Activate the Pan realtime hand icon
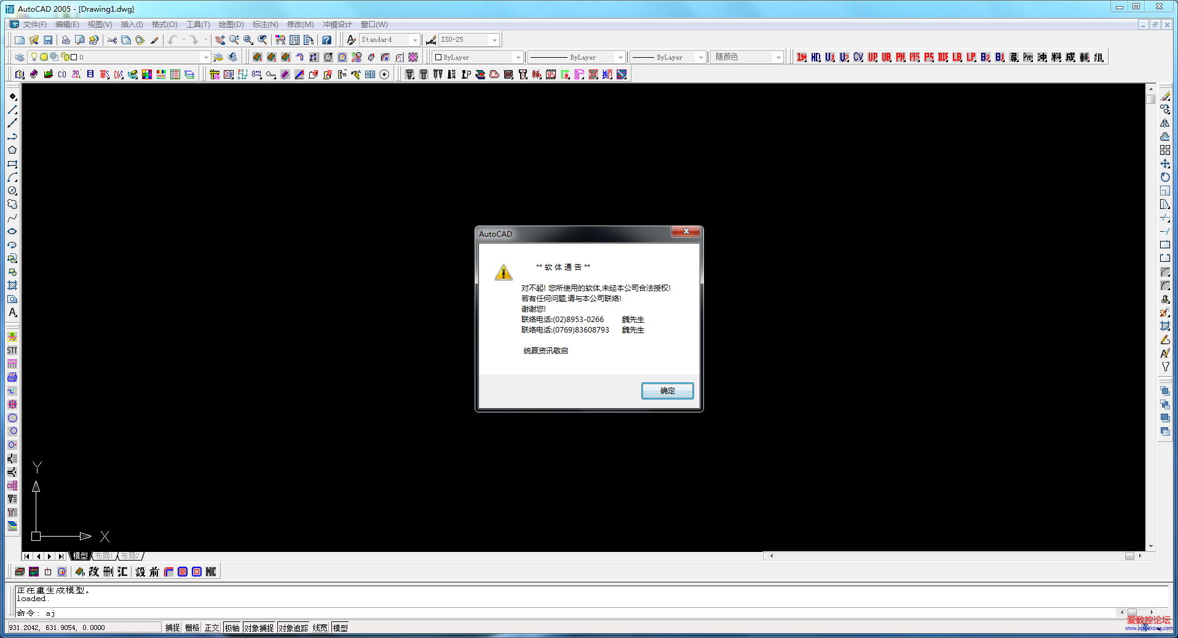This screenshot has height=638, width=1178. point(219,40)
